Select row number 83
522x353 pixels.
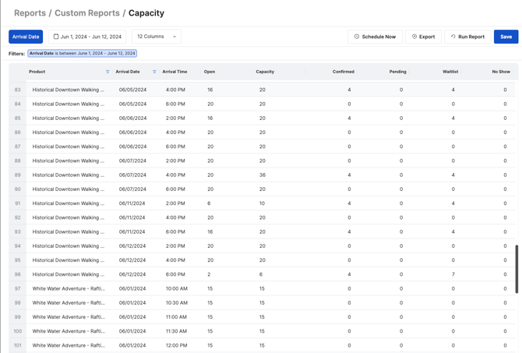pos(17,90)
